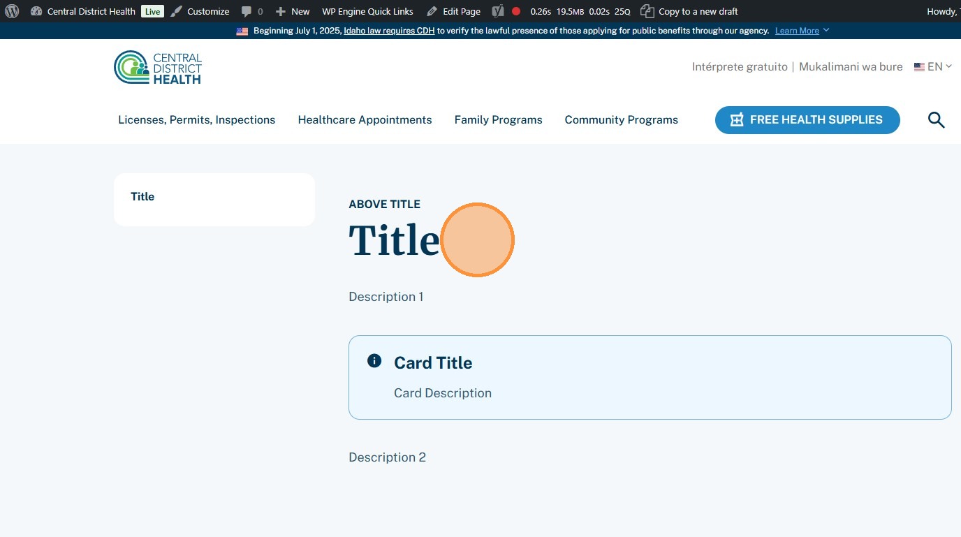Click the Card Description text
The width and height of the screenshot is (961, 537).
coord(443,393)
